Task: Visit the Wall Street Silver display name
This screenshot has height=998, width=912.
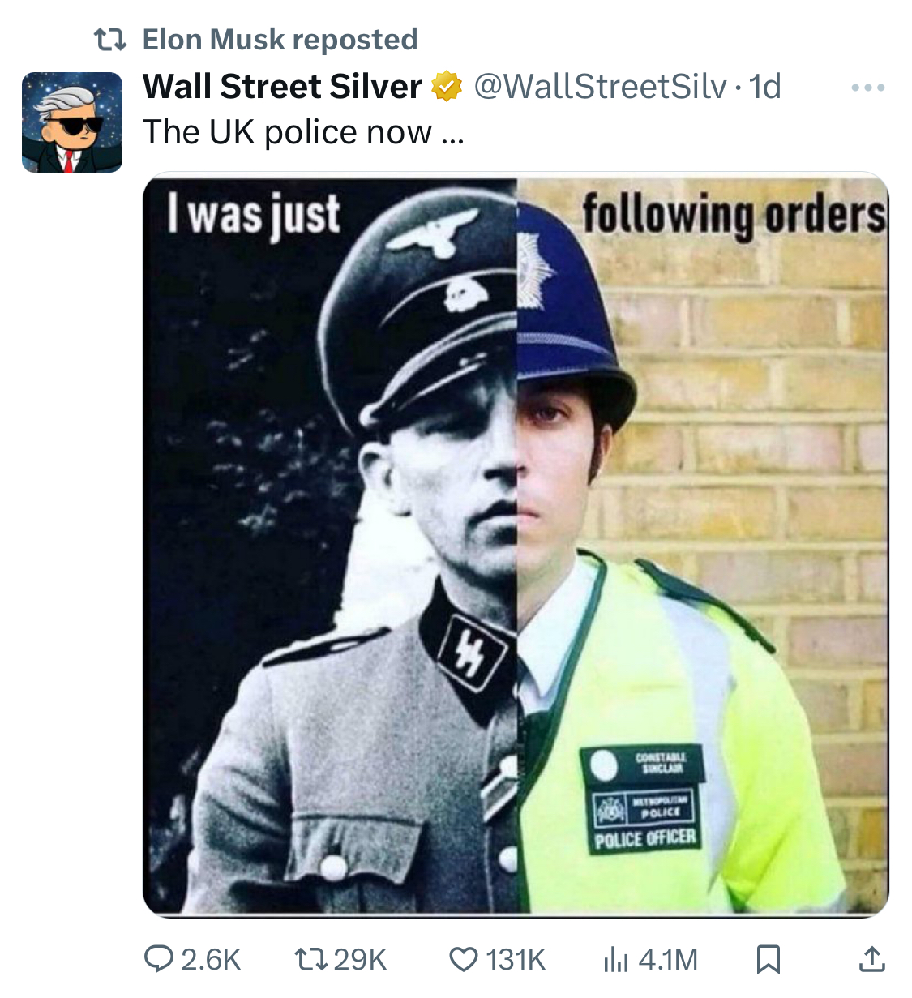Action: point(282,86)
